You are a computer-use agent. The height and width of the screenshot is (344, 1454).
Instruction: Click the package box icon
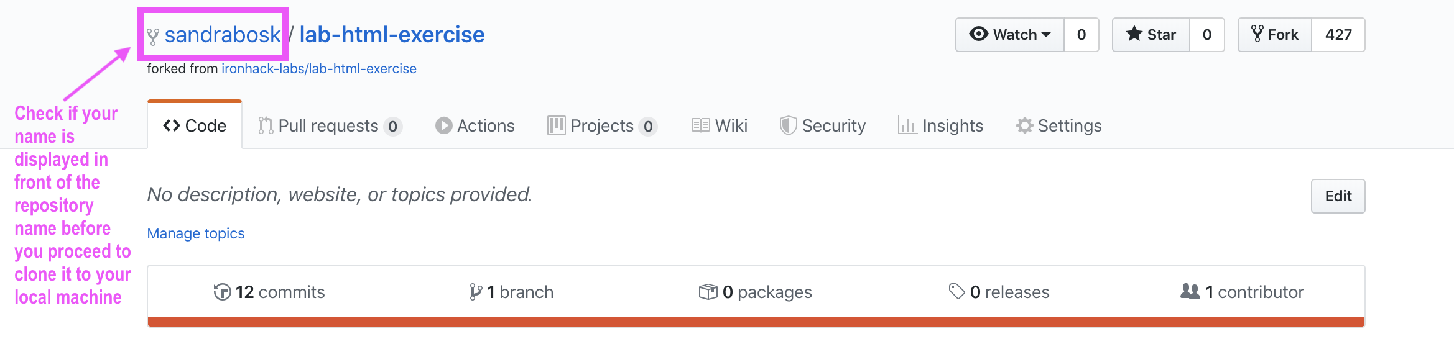[x=708, y=292]
